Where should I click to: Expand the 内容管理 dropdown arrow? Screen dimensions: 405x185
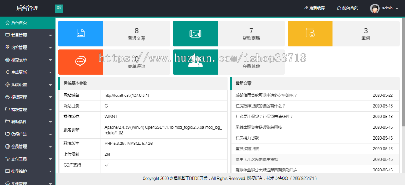click(x=50, y=48)
